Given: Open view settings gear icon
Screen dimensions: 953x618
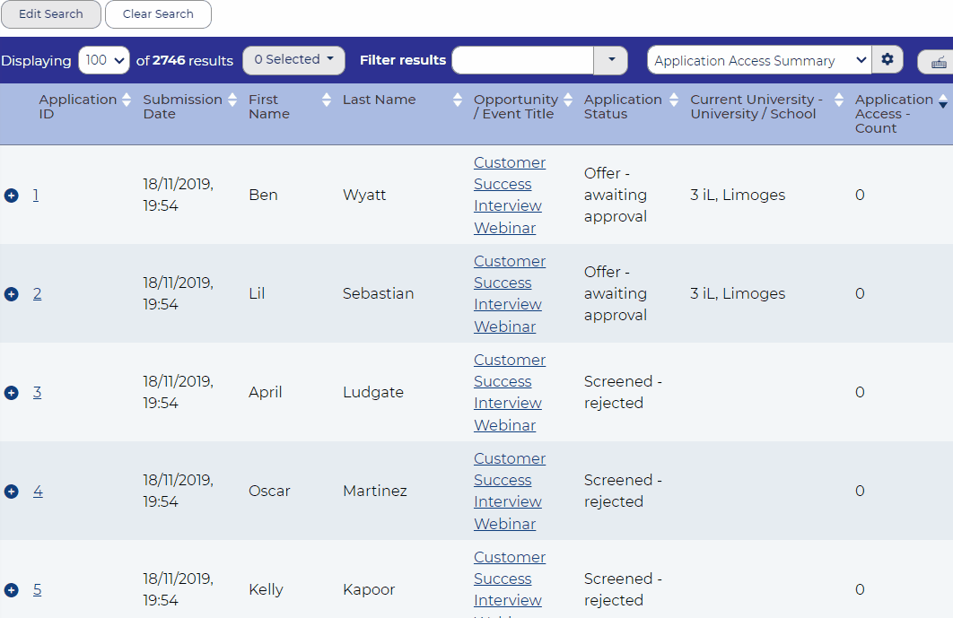Looking at the screenshot, I should point(887,59).
